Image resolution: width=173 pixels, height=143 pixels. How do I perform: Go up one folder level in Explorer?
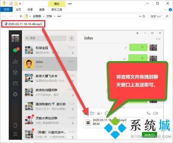(21, 16)
